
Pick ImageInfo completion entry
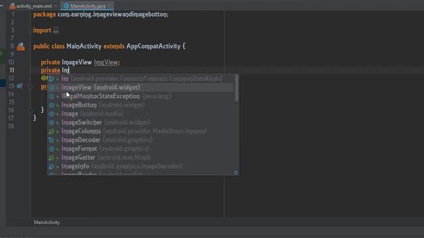coord(140,166)
